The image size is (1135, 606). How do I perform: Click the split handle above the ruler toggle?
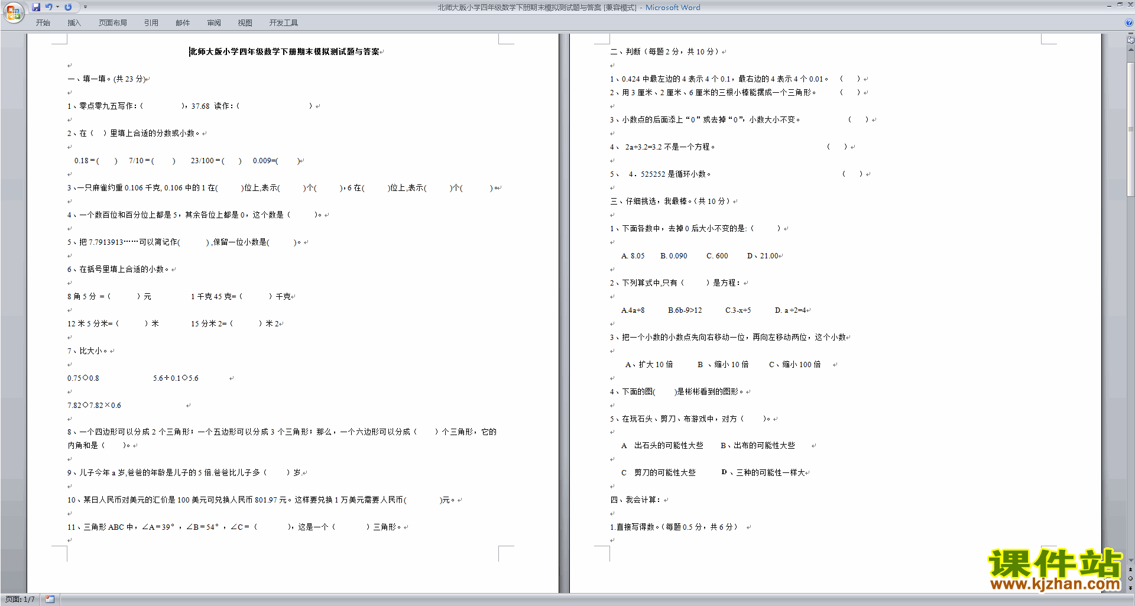(x=1130, y=34)
